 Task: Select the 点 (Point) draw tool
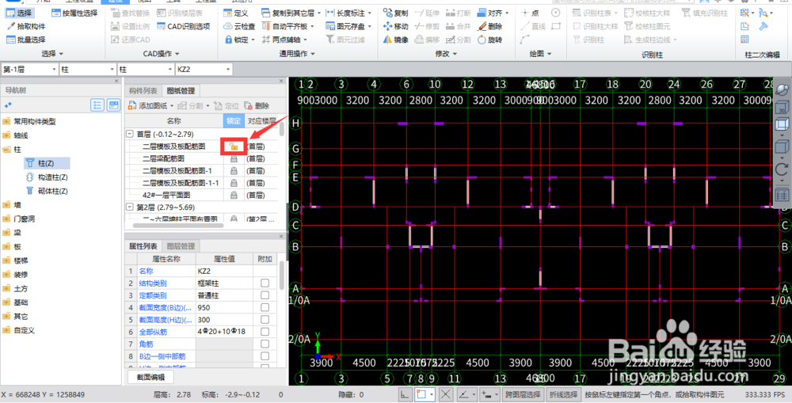click(530, 13)
